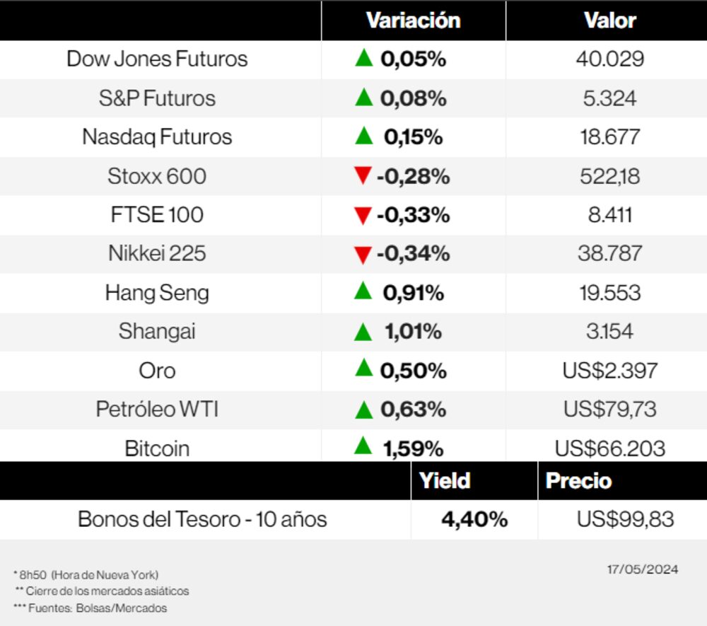The height and width of the screenshot is (626, 707).
Task: Select the red down arrow for Stoxx 600
Action: (x=363, y=175)
